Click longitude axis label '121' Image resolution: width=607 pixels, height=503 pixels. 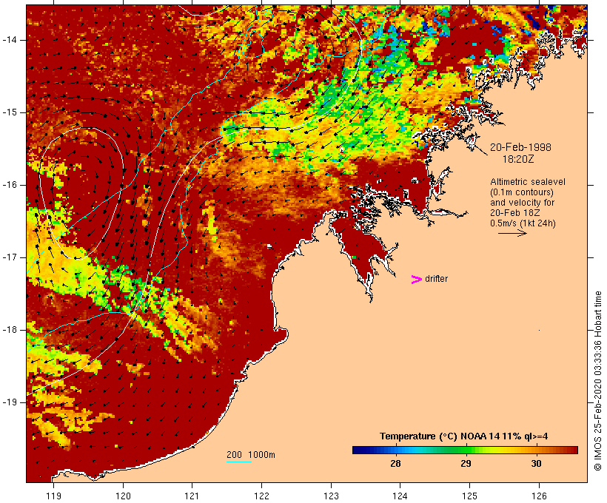192,496
